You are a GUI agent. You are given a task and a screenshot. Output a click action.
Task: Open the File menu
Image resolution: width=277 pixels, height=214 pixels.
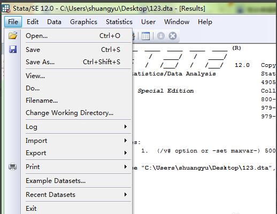click(13, 22)
